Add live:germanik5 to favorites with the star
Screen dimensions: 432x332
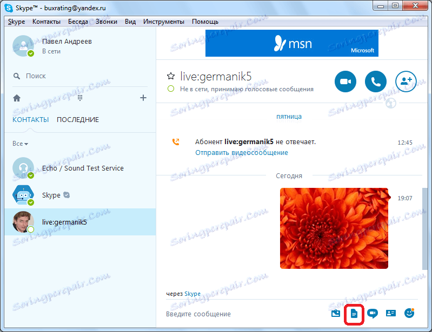pos(171,76)
